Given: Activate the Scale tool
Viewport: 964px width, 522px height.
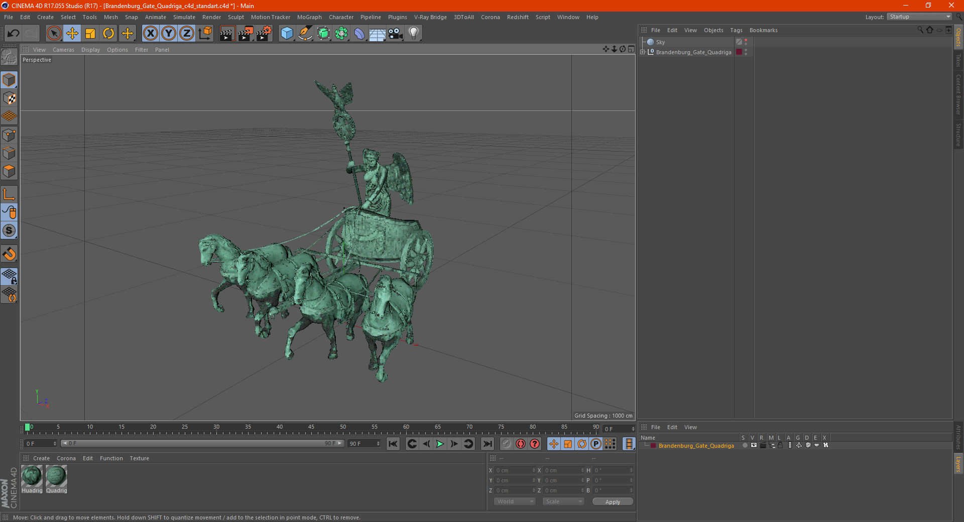Looking at the screenshot, I should pyautogui.click(x=90, y=34).
